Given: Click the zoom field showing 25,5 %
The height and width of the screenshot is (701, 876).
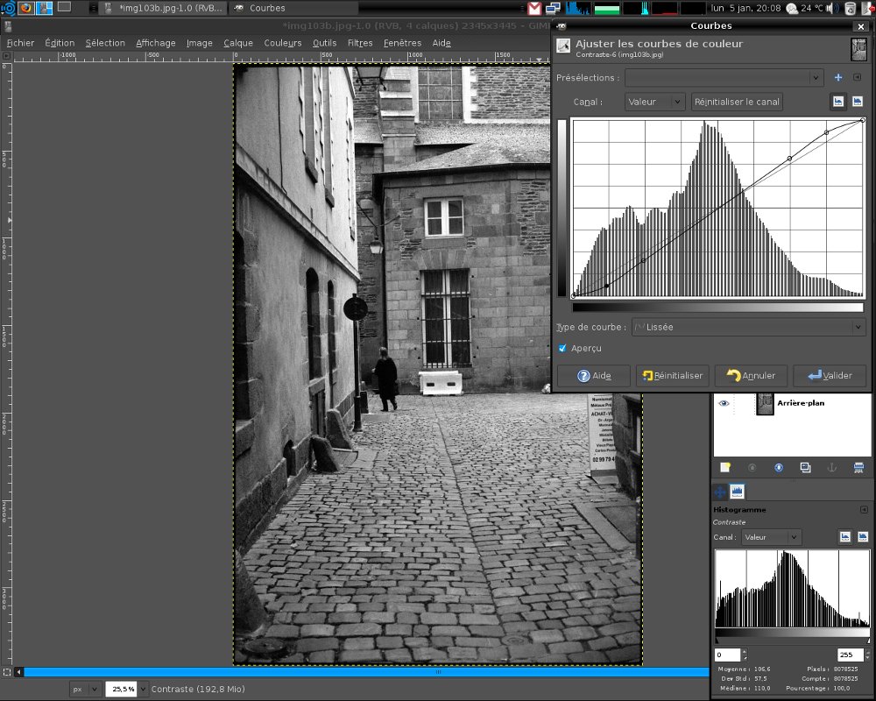Looking at the screenshot, I should click(x=123, y=690).
